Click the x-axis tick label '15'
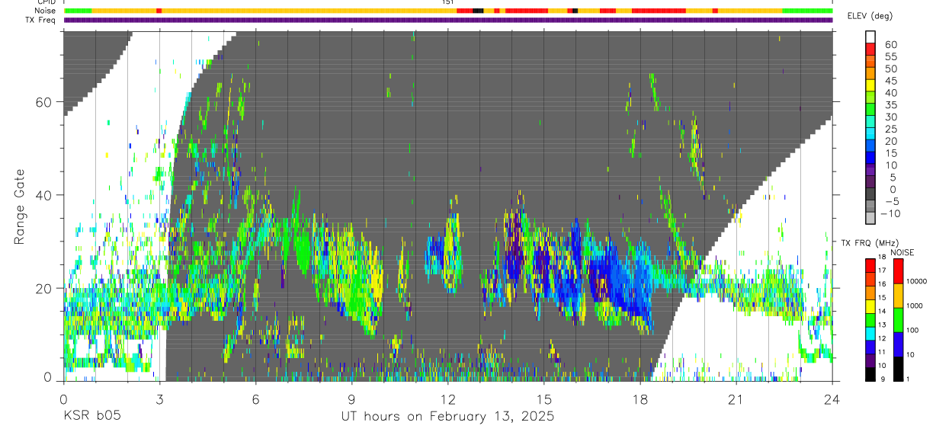 click(543, 399)
